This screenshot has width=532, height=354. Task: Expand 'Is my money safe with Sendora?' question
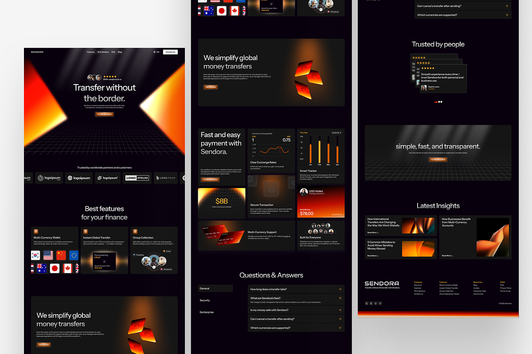click(340, 310)
